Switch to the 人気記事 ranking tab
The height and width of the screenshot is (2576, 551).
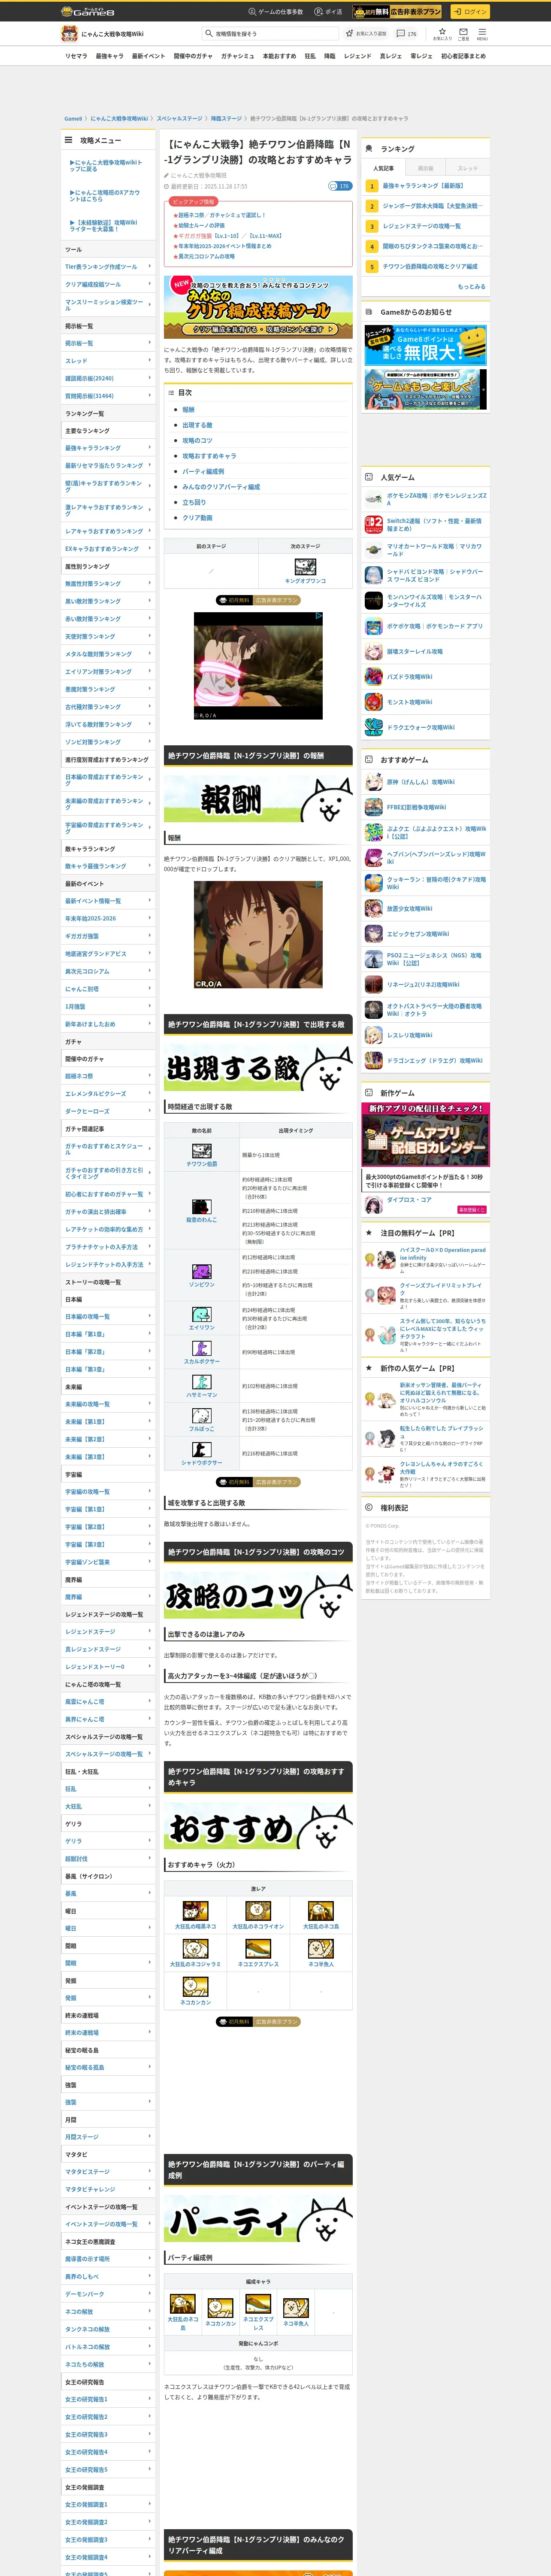(x=384, y=168)
